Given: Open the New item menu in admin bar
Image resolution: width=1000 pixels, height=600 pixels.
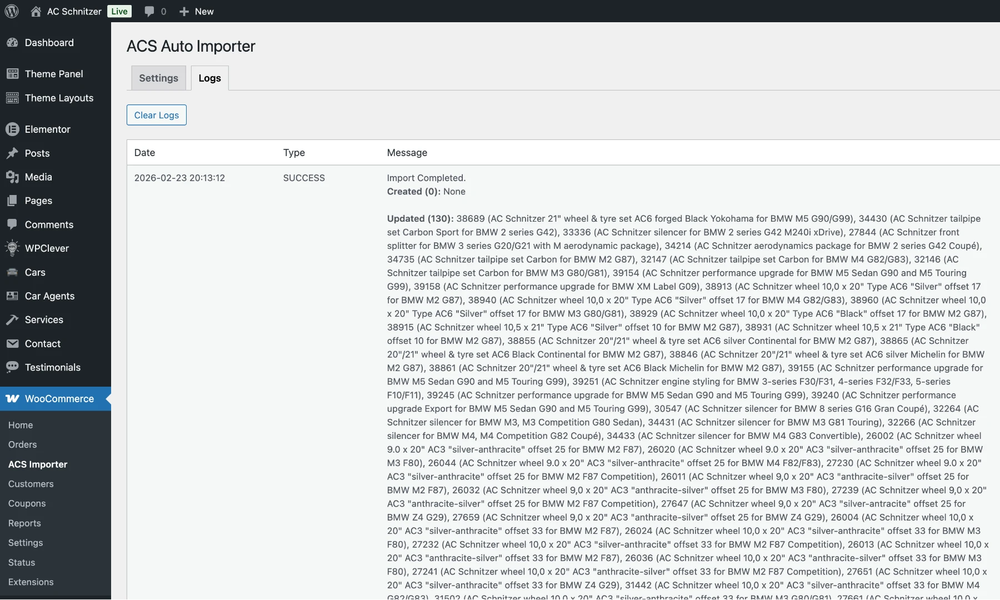Looking at the screenshot, I should point(196,11).
